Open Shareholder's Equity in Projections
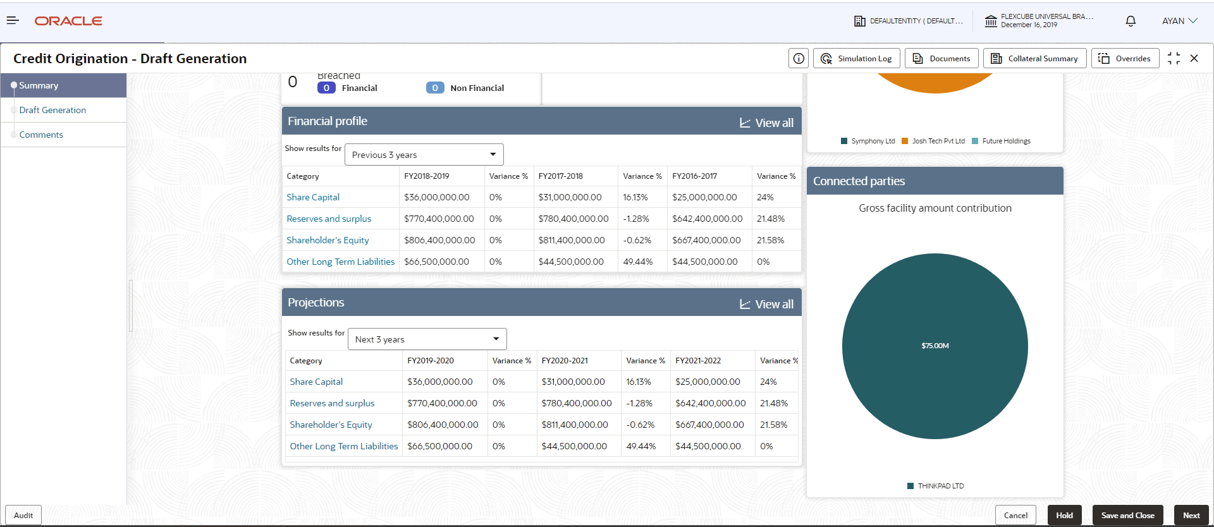Screen dimensions: 1214x527 click(x=331, y=425)
